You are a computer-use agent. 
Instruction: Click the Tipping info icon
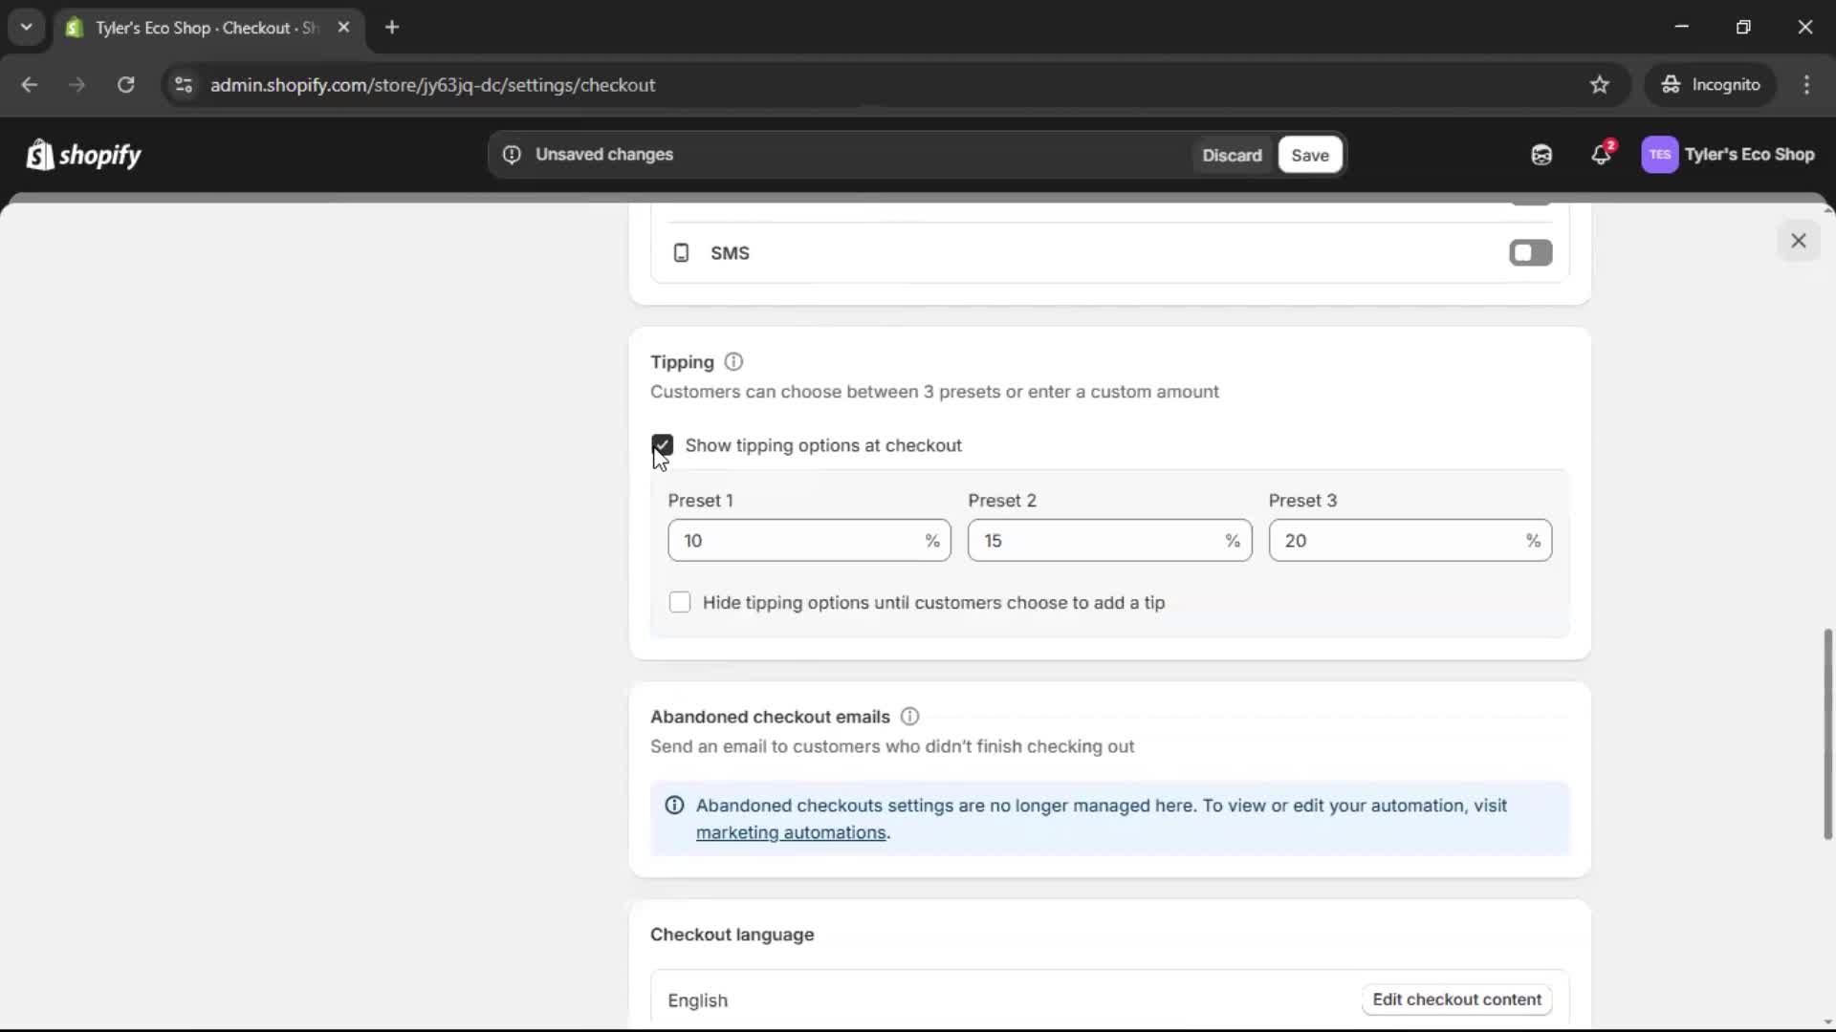click(732, 362)
